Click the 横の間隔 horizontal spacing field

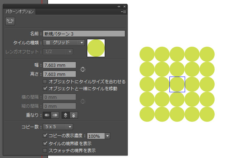tap(59, 97)
